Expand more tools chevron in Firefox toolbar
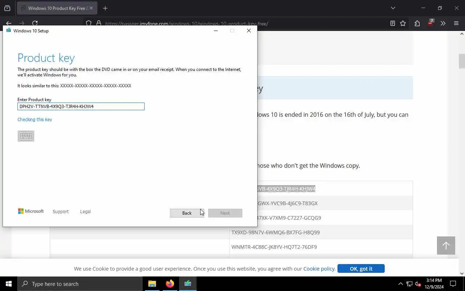The height and width of the screenshot is (291, 465). pos(443,24)
